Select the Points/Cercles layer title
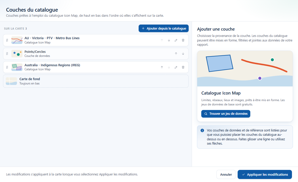 point(35,52)
